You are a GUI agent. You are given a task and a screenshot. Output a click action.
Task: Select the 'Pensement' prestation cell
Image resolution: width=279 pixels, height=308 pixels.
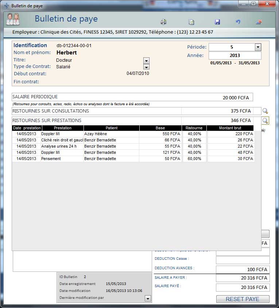(62, 159)
